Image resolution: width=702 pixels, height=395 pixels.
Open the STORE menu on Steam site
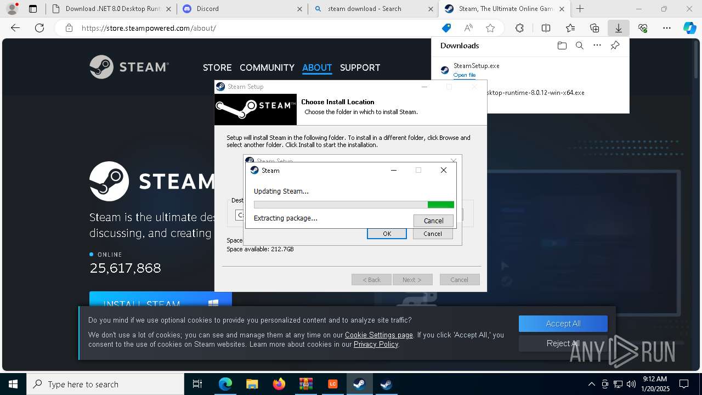point(217,67)
